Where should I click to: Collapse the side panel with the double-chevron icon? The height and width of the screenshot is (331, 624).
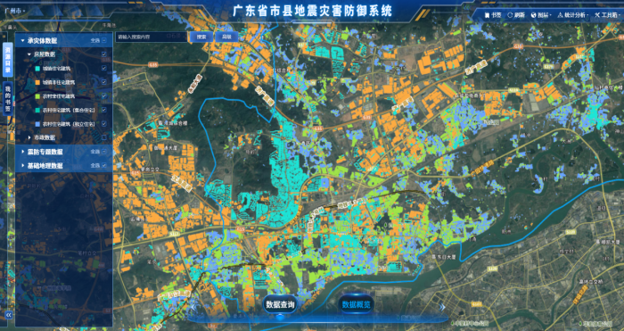[8, 315]
